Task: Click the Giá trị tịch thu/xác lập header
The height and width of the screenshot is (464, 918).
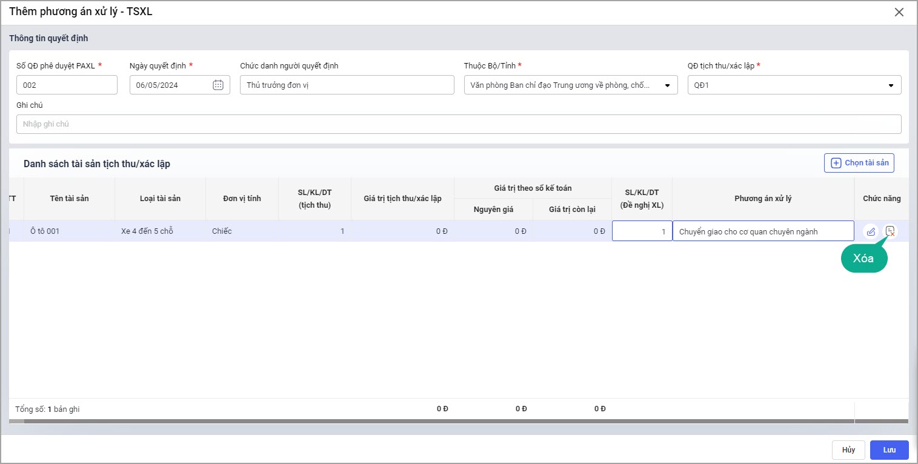Action: (x=402, y=199)
